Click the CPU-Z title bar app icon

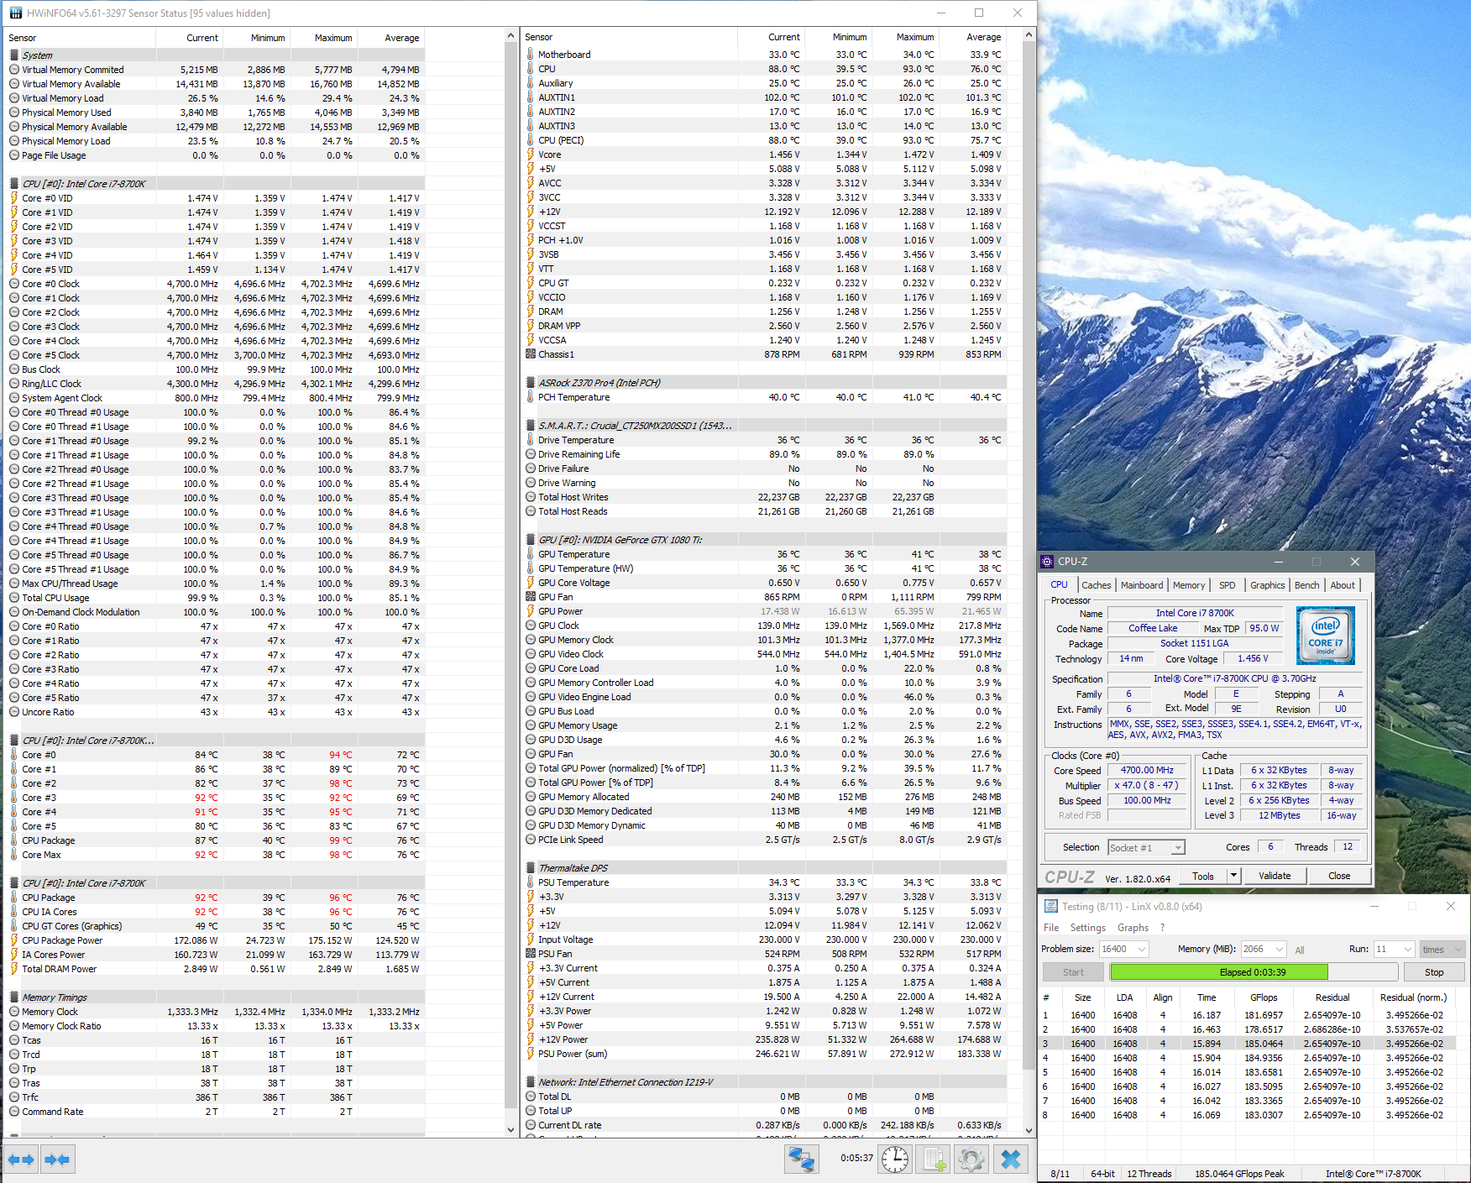coord(1047,562)
